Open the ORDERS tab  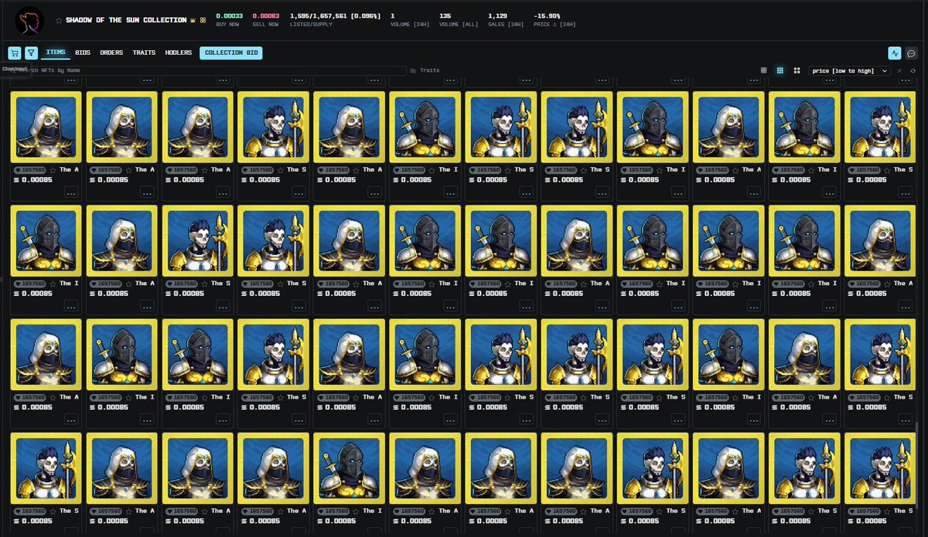click(111, 53)
